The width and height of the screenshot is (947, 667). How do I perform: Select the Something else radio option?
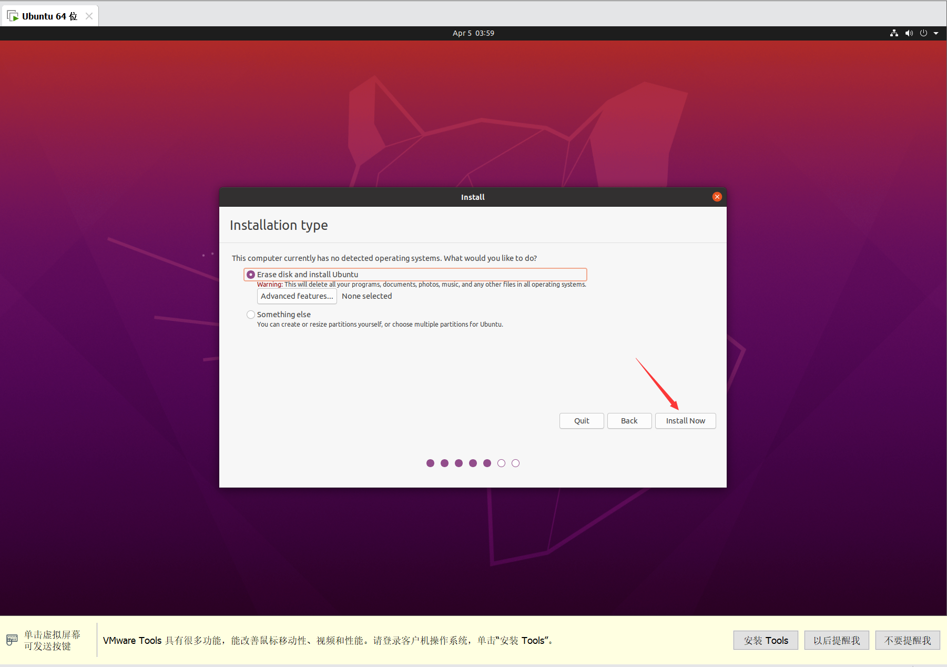click(x=251, y=315)
